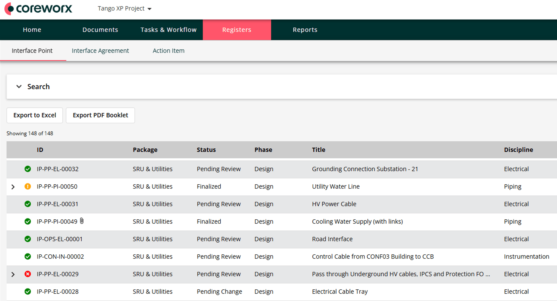Image resolution: width=557 pixels, height=301 pixels.
Task: Click green check icon for IP-PP-EL-00031
Action: (x=28, y=204)
